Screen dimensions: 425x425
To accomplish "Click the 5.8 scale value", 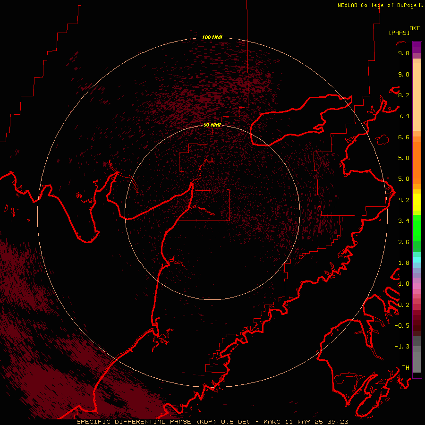I will click(404, 158).
